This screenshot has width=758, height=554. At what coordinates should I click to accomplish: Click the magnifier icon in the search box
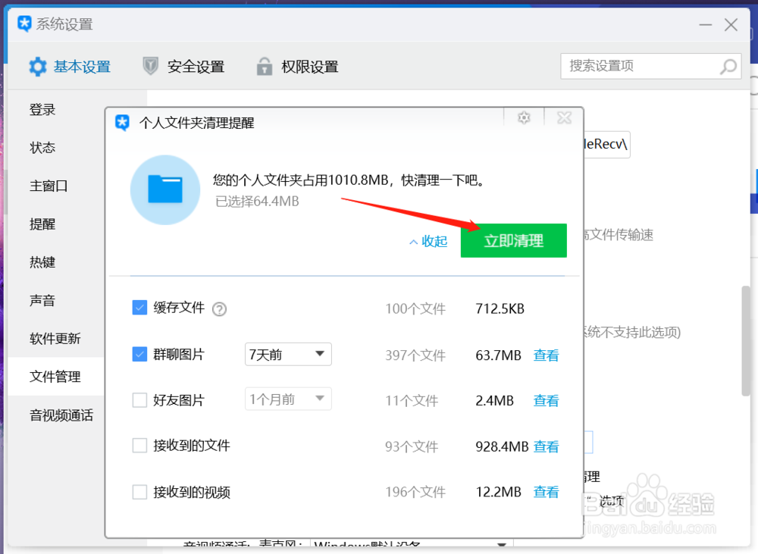pos(728,67)
